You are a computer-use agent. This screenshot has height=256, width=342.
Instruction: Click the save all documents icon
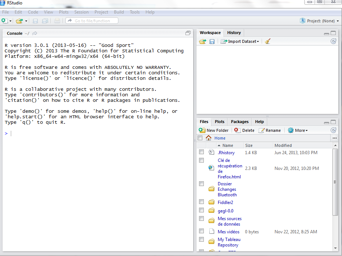point(45,21)
